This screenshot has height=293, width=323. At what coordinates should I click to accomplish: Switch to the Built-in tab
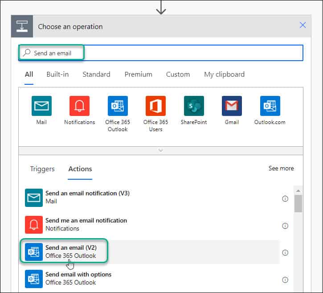point(57,74)
